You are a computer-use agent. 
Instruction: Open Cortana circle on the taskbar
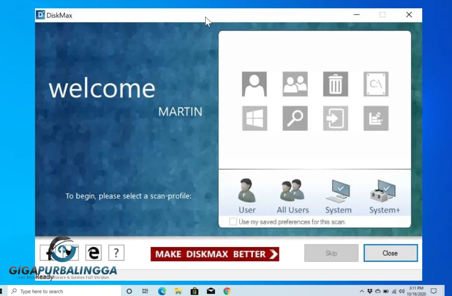129,291
